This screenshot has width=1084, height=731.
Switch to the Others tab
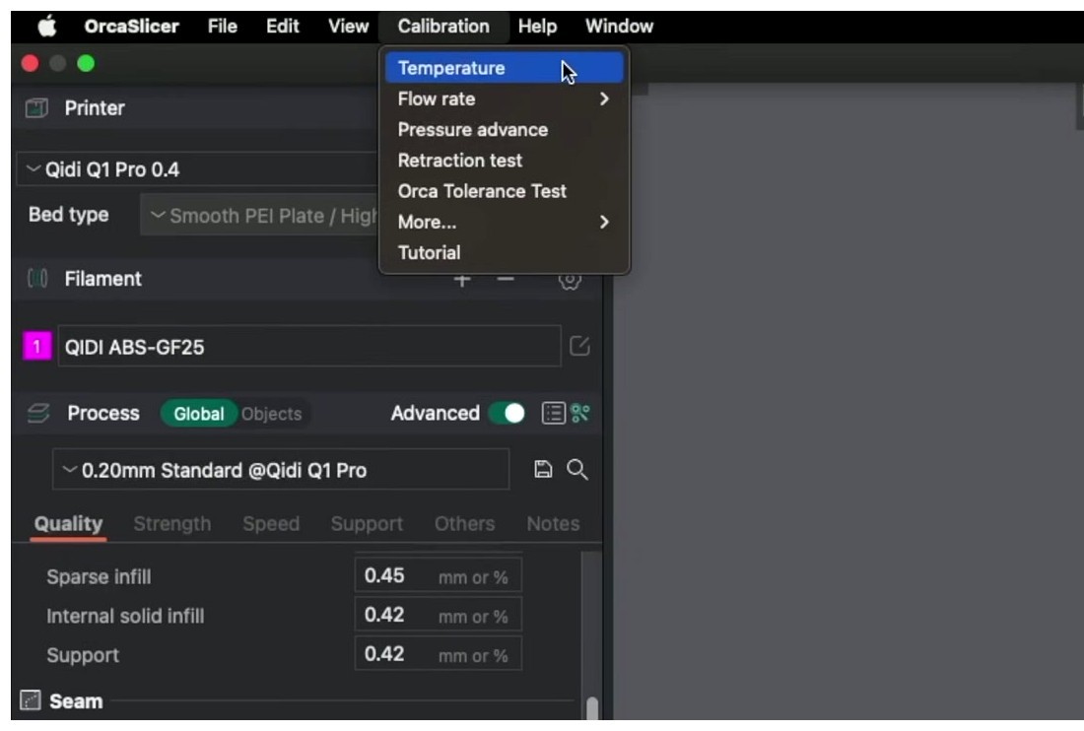coord(464,524)
